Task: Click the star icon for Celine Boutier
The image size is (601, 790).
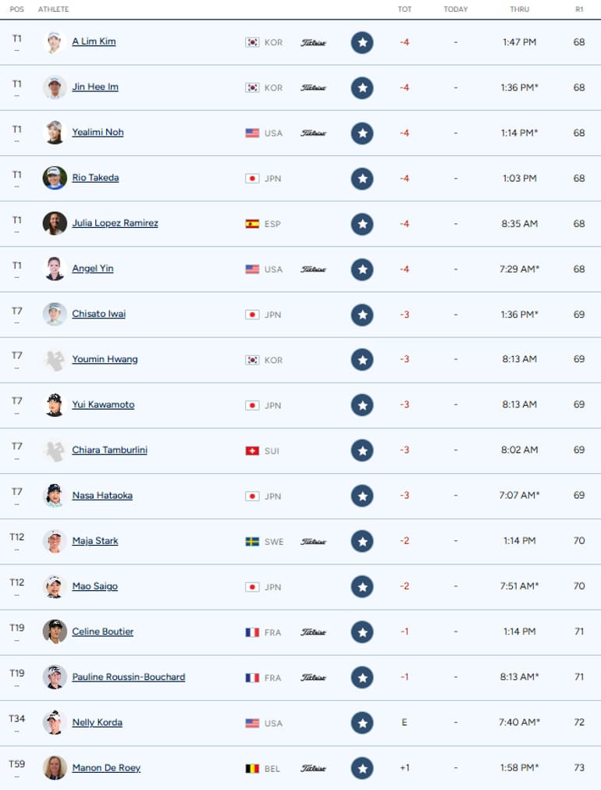Action: click(361, 632)
